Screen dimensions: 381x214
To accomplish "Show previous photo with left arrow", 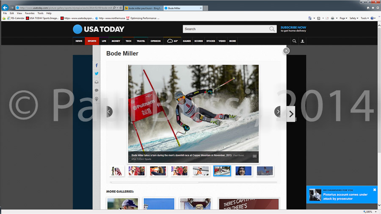I will click(x=109, y=111).
